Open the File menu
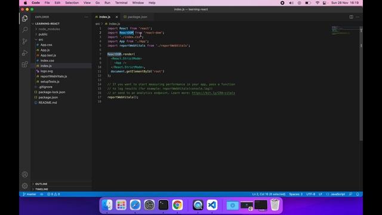 47,3
